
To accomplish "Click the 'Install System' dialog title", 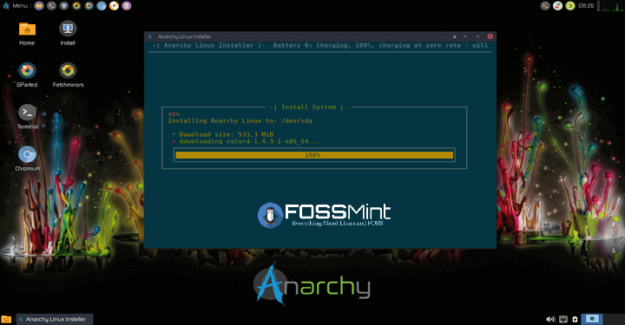I will pos(308,107).
